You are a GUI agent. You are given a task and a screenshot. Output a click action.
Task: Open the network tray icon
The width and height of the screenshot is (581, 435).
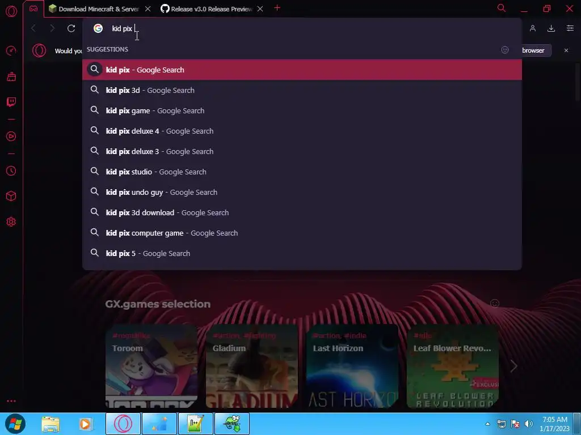(502, 424)
